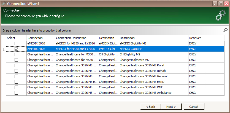Check the ChangeHealthcare 3026 MS Rehab checkbox
The width and height of the screenshot is (230, 113).
[x=16, y=71]
